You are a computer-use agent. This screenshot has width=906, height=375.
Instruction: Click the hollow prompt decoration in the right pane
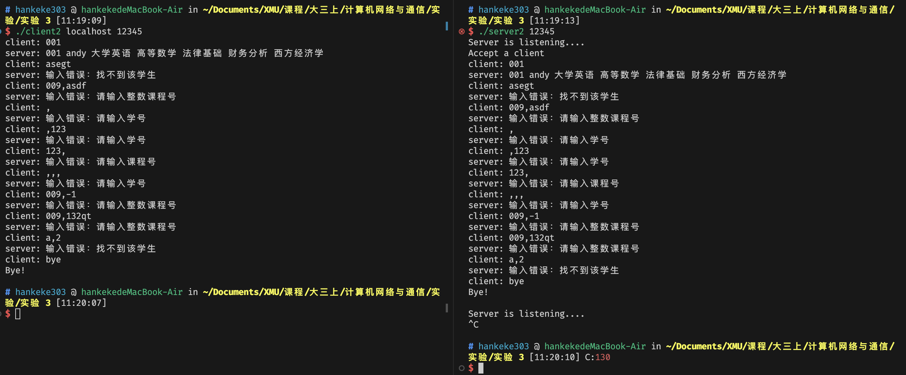[461, 368]
